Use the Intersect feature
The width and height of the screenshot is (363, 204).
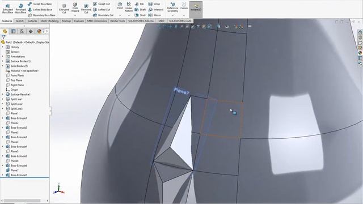[x=156, y=10]
